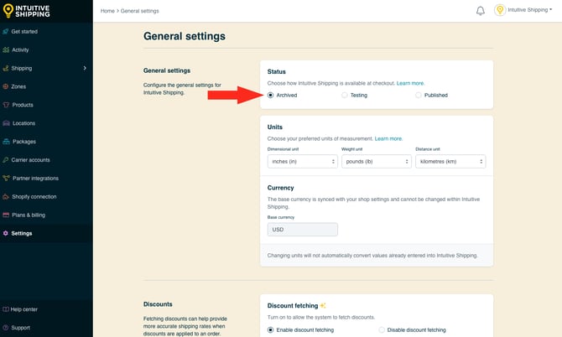Viewport: 562px width, 337px height.
Task: Click the Intuitive Shipping logo
Action: point(27,11)
